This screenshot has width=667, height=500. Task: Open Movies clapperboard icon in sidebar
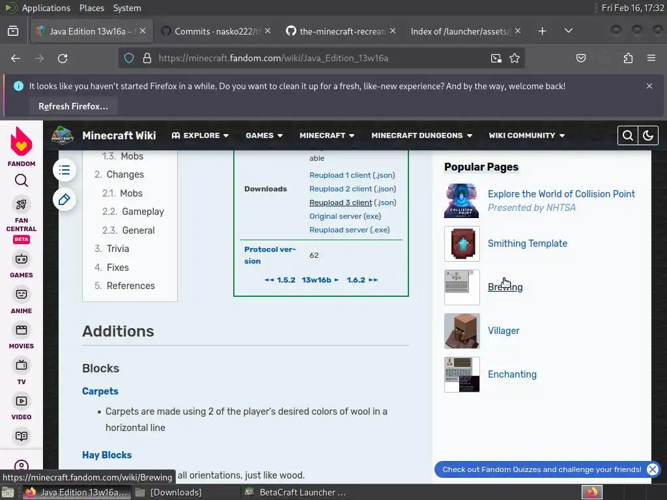pos(21,330)
